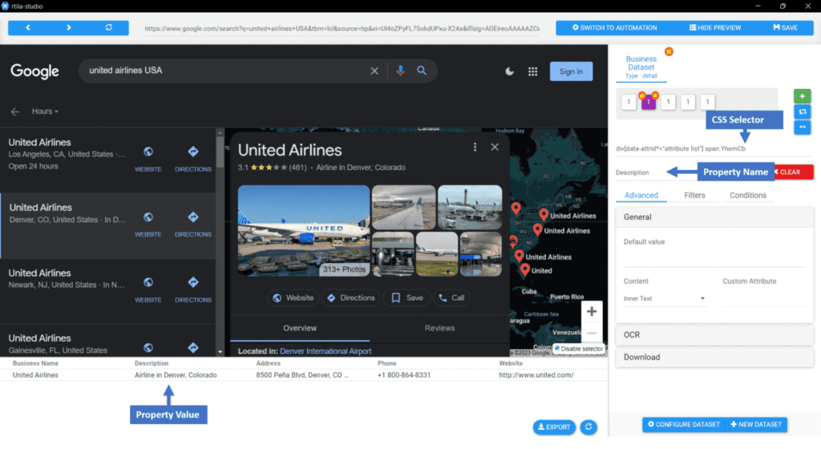The width and height of the screenshot is (821, 449).
Task: Expand the Download section
Action: point(714,358)
